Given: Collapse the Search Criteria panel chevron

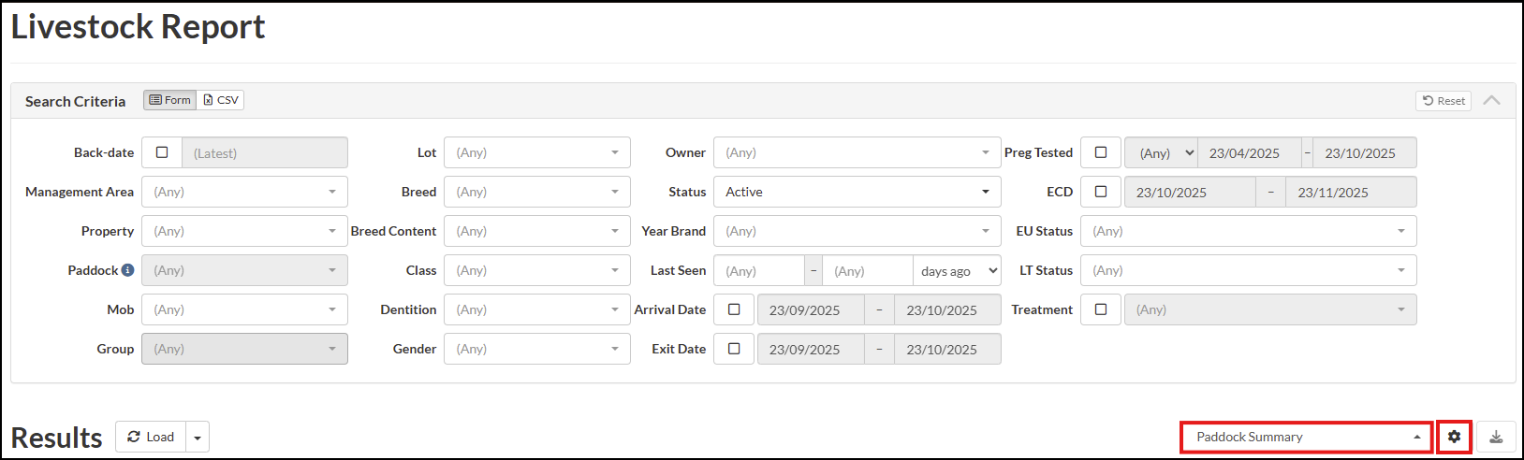Looking at the screenshot, I should click(x=1492, y=100).
